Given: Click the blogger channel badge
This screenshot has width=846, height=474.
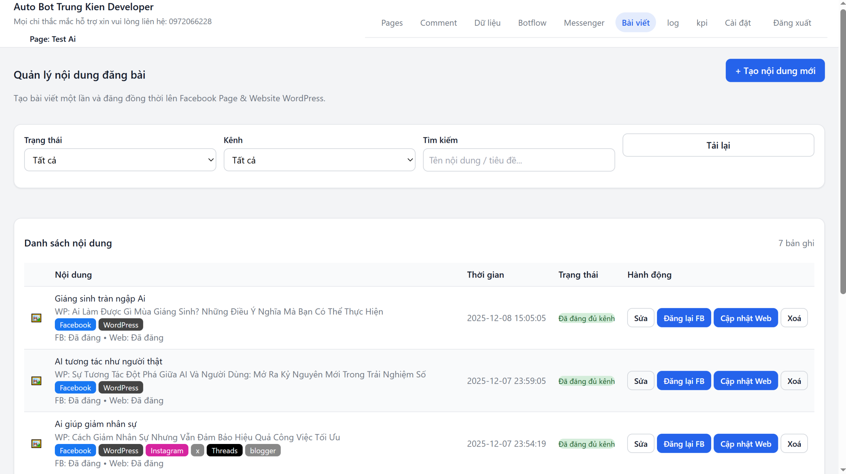Looking at the screenshot, I should pyautogui.click(x=263, y=450).
